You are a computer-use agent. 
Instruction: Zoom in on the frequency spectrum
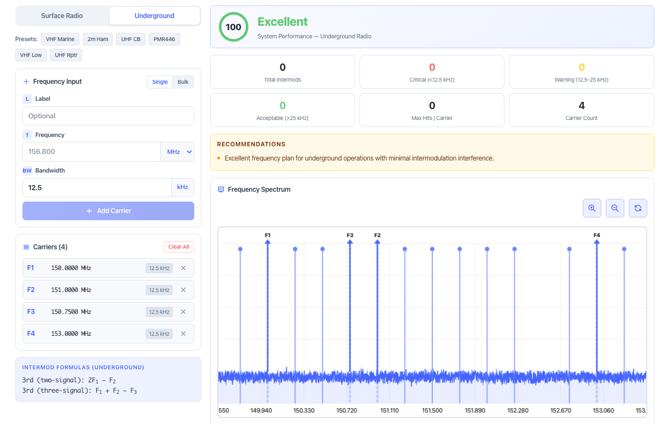click(x=592, y=208)
